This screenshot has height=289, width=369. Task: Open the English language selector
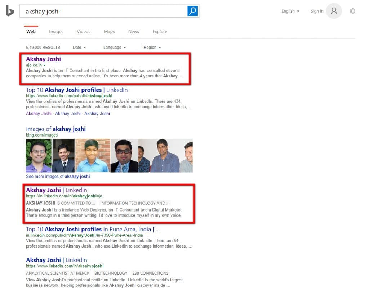[290, 11]
